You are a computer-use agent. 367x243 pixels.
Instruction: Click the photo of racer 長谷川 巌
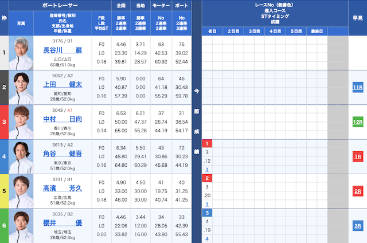coord(21,53)
